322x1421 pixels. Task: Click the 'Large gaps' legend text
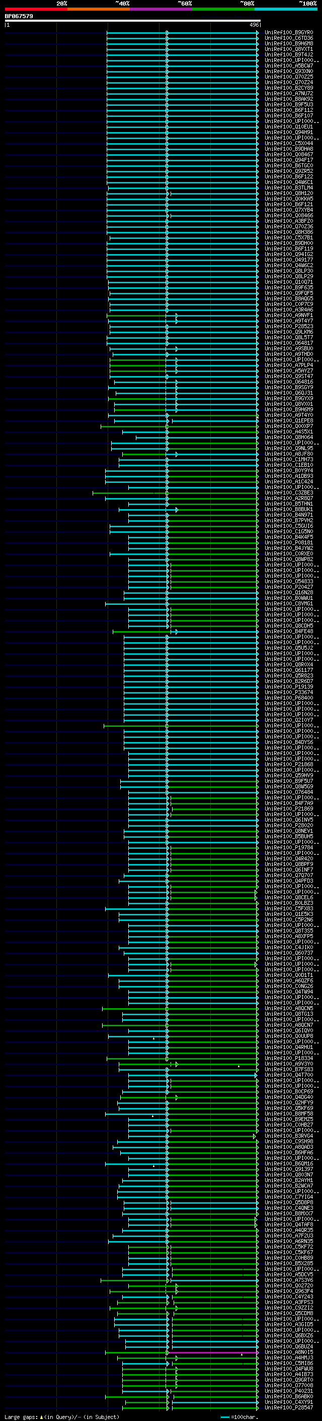pyautogui.click(x=22, y=1416)
